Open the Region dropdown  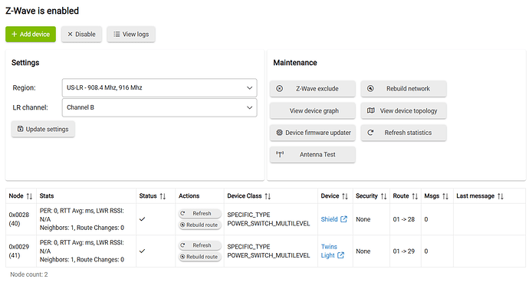(x=159, y=87)
